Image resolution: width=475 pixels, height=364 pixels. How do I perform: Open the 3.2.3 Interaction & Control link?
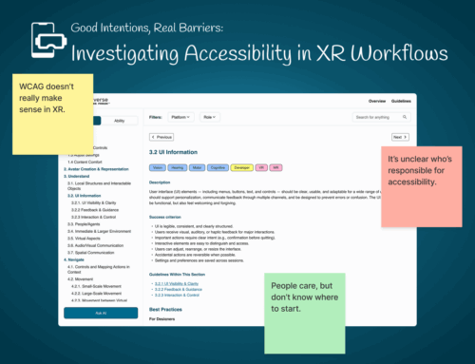(177, 296)
